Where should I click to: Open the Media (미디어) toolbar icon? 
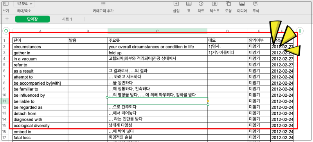coord(242,4)
